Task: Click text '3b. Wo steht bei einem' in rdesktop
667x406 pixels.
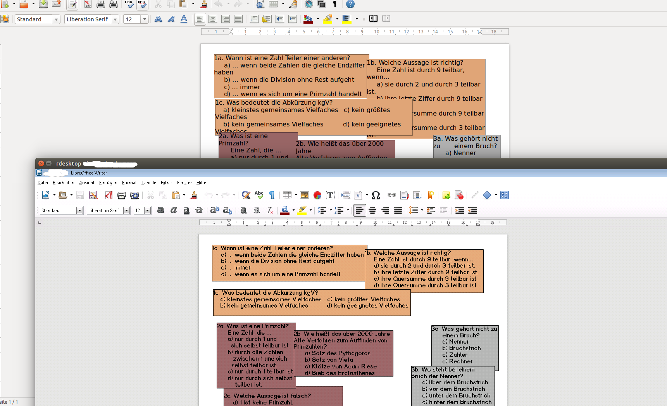Action: (443, 370)
